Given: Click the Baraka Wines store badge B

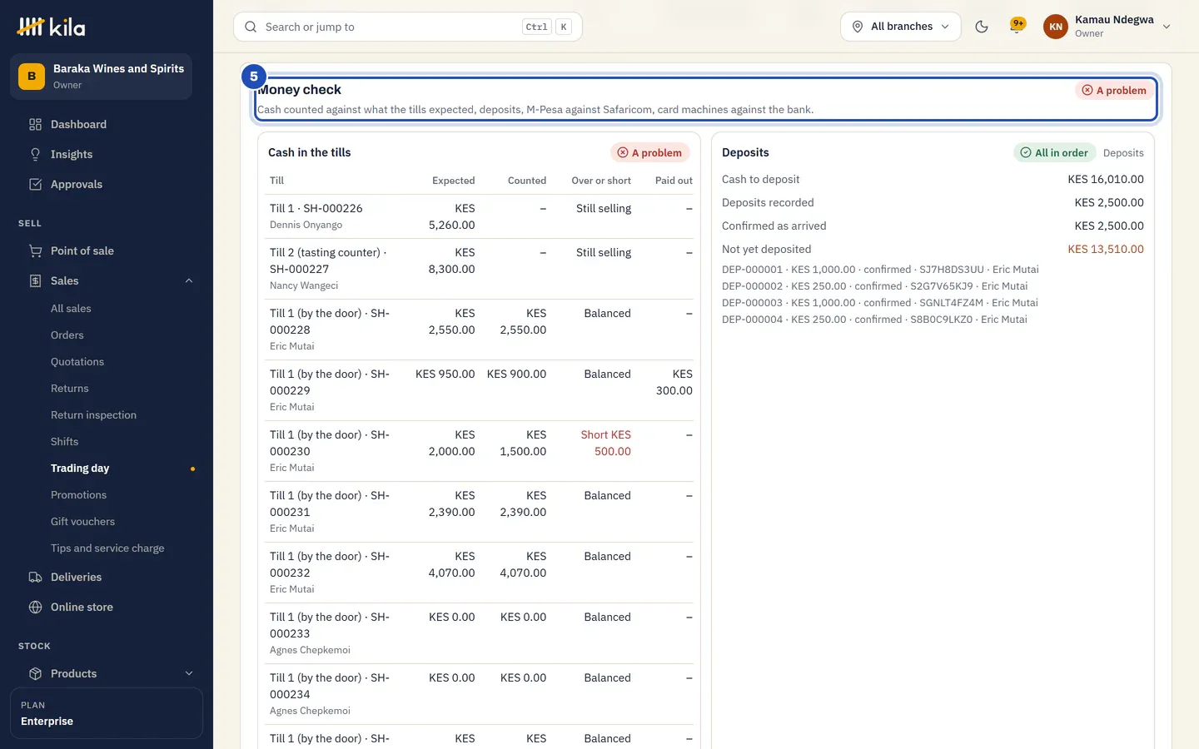Looking at the screenshot, I should (32, 76).
